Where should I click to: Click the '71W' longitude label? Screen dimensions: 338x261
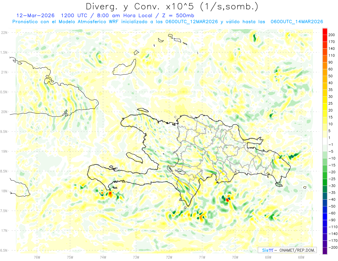coord(202,257)
